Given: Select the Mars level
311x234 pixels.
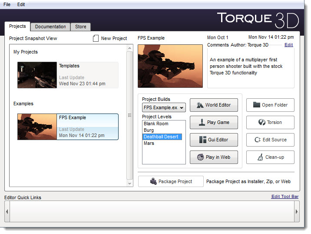Looking at the screenshot, I should click(149, 143).
